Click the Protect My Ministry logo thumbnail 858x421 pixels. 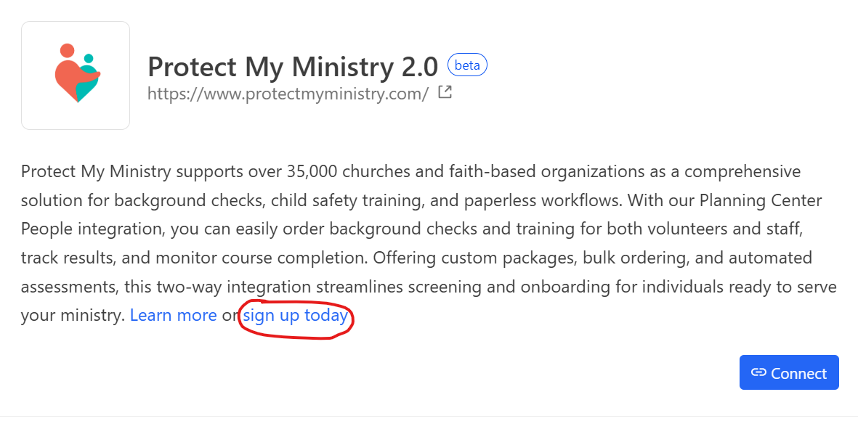click(76, 75)
